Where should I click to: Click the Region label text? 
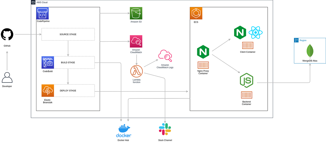pyautogui.click(x=303, y=40)
